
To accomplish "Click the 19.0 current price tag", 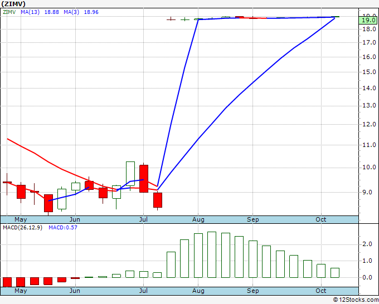I will [x=368, y=20].
